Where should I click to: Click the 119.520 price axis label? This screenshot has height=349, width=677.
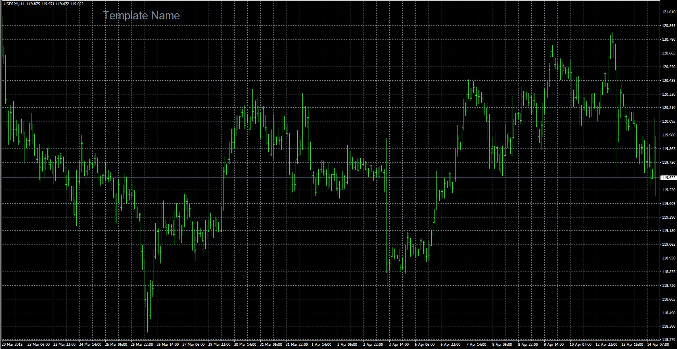669,190
